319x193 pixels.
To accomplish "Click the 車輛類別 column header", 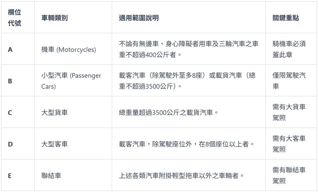I will 54,18.
